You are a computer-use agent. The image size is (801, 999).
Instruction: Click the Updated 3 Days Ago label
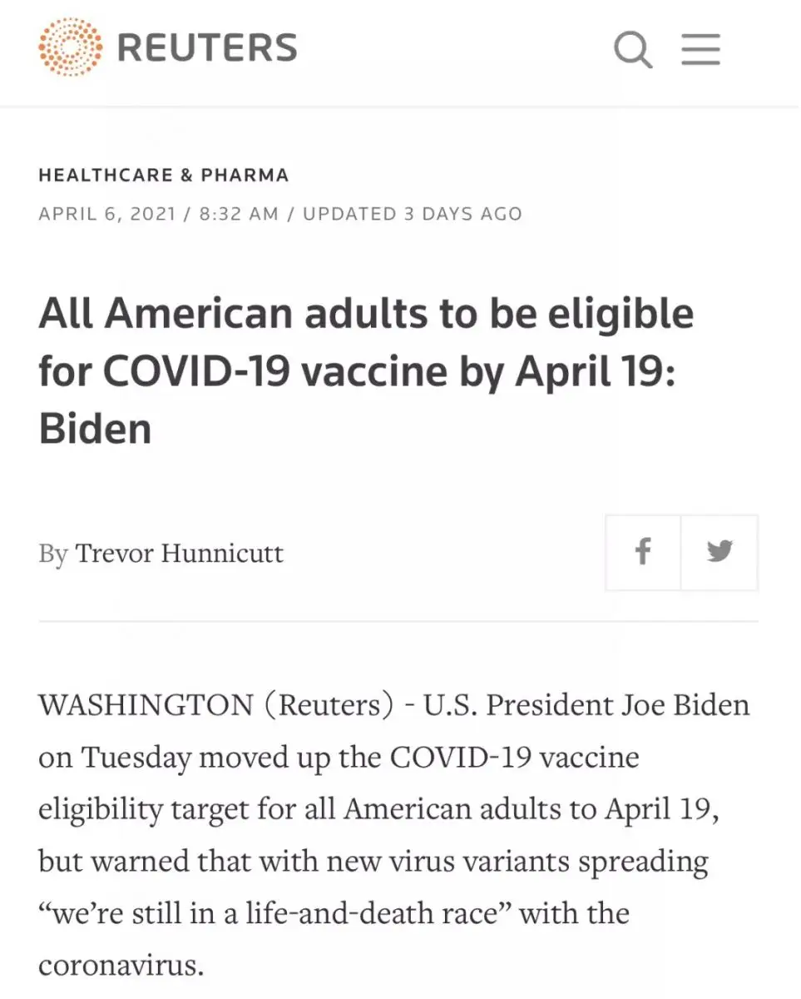tap(413, 214)
